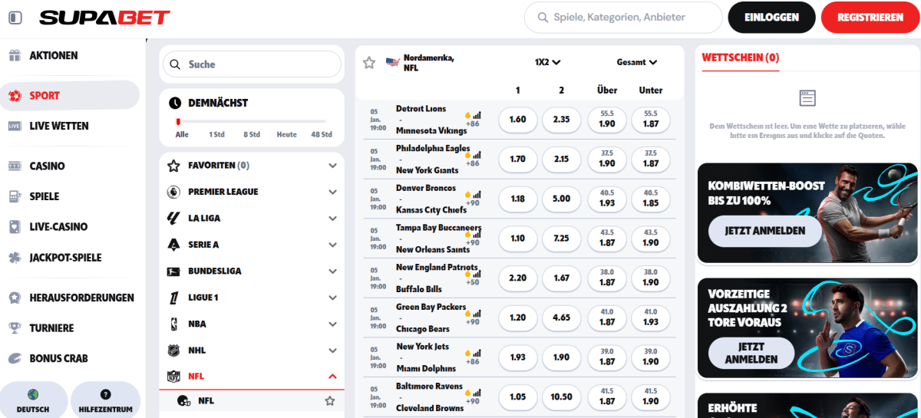Click the NBA logo icon

(173, 324)
